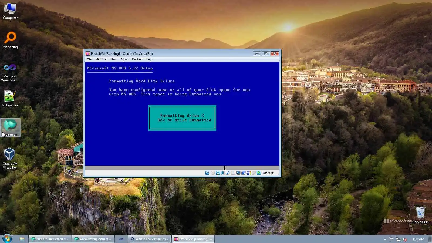Image resolution: width=432 pixels, height=243 pixels.
Task: Open the Input menu
Action: 124,59
